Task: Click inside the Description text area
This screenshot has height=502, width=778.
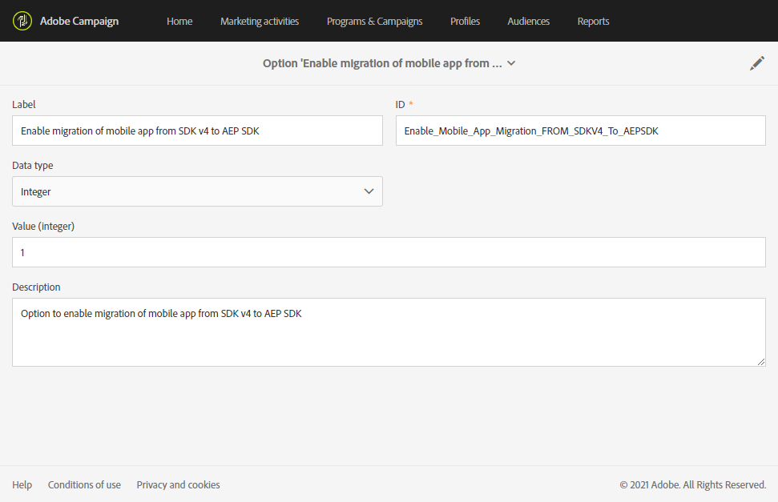Action: [x=389, y=332]
